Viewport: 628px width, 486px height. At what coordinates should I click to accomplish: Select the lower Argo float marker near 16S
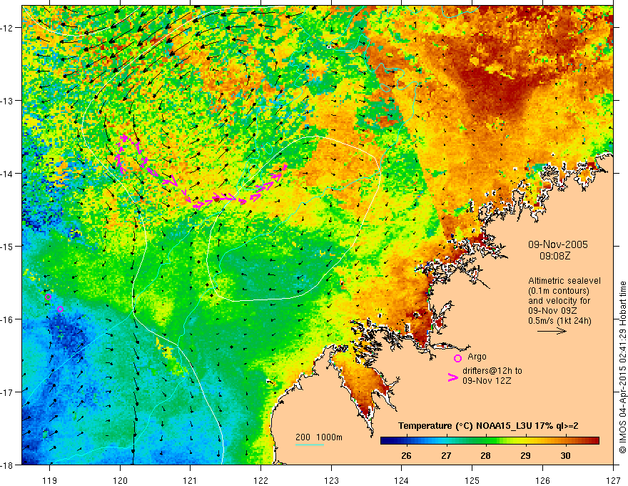[60, 309]
